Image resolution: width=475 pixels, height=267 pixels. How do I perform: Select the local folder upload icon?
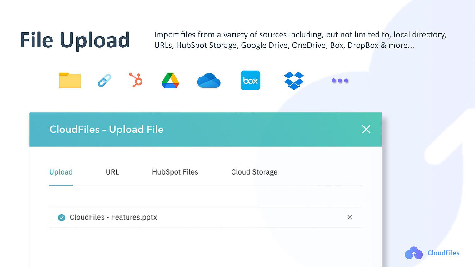pos(70,80)
